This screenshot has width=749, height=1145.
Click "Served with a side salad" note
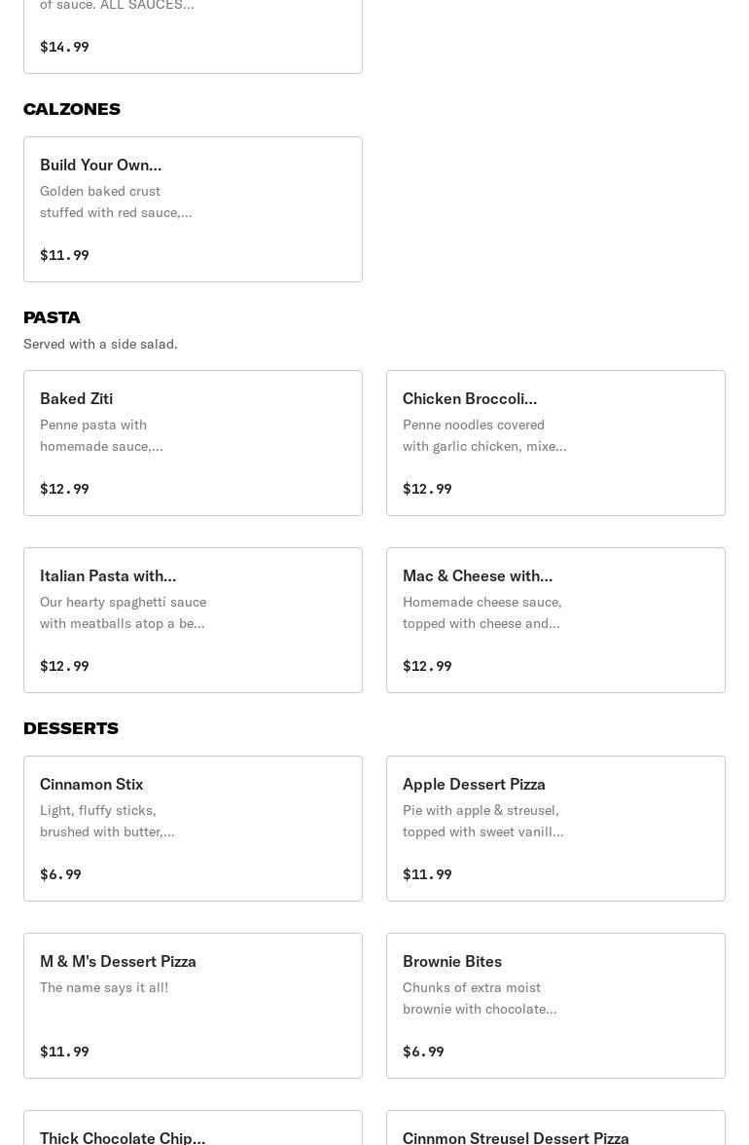point(100,344)
